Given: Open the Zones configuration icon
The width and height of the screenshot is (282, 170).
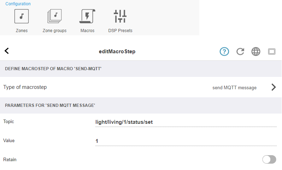Looking at the screenshot, I should [x=22, y=16].
